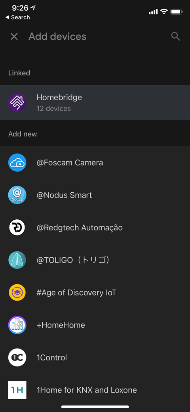The image size is (190, 412).
Task: Select @Nodus Smart provider
Action: tap(95, 195)
